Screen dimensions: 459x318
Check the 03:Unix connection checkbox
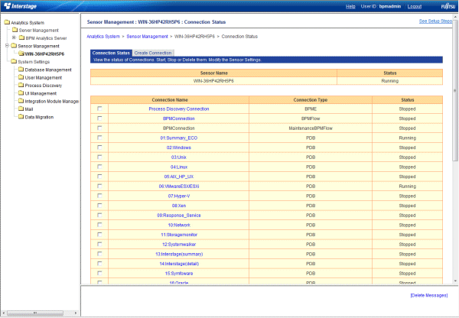(99, 157)
